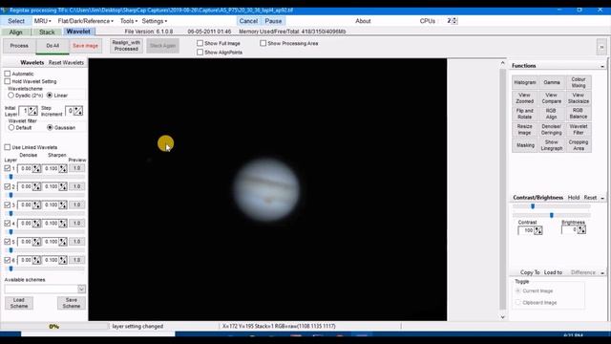Image resolution: width=611 pixels, height=344 pixels.
Task: Open the About menu item
Action: (x=363, y=21)
